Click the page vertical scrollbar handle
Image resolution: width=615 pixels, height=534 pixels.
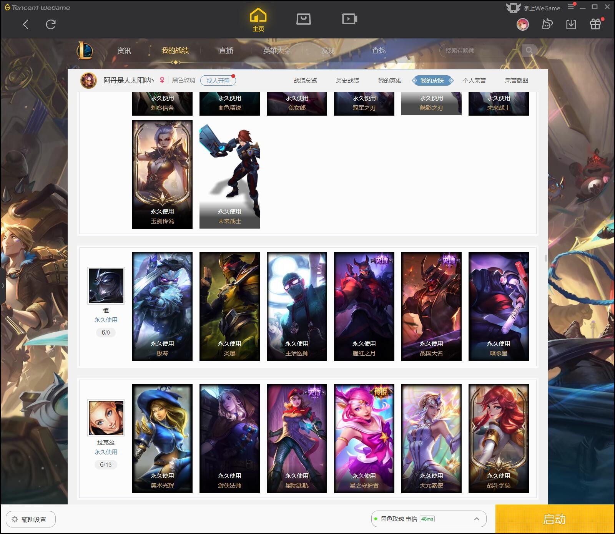(x=545, y=258)
